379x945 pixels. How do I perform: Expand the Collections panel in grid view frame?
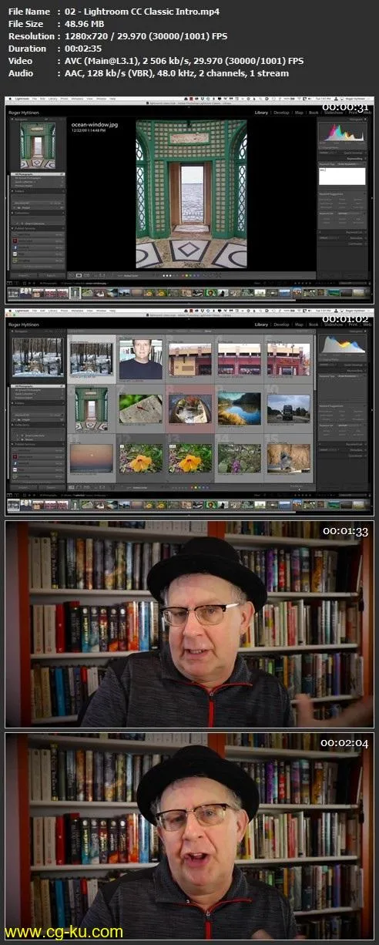point(37,426)
